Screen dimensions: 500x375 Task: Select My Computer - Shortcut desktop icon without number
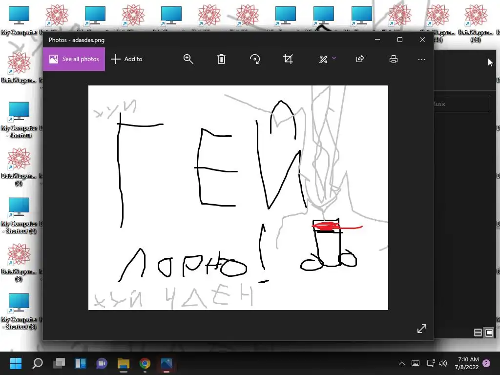[x=19, y=120]
